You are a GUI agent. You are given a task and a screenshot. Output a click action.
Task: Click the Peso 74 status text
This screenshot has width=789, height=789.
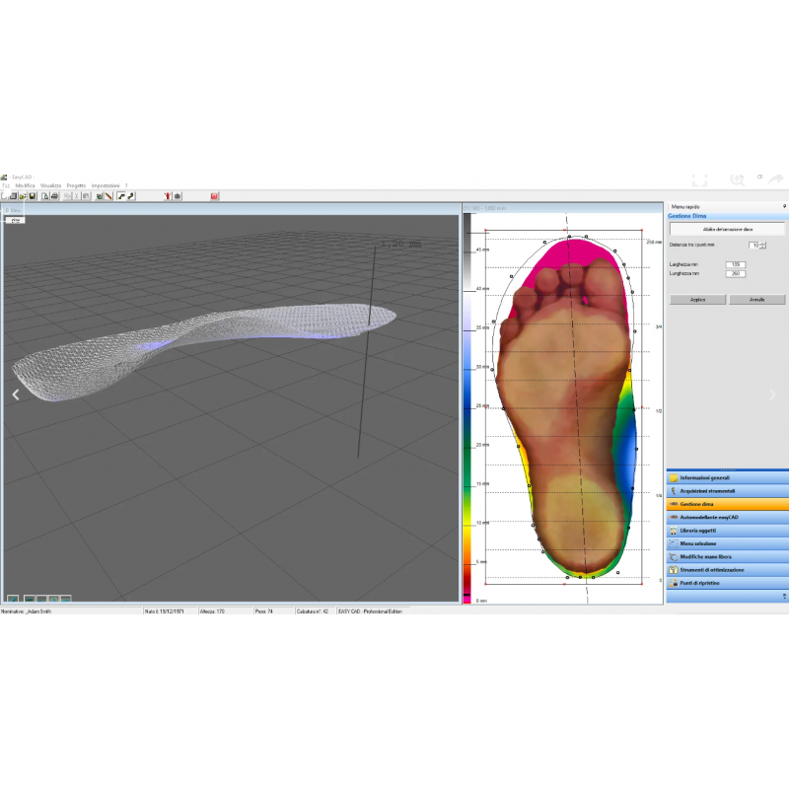pyautogui.click(x=263, y=611)
